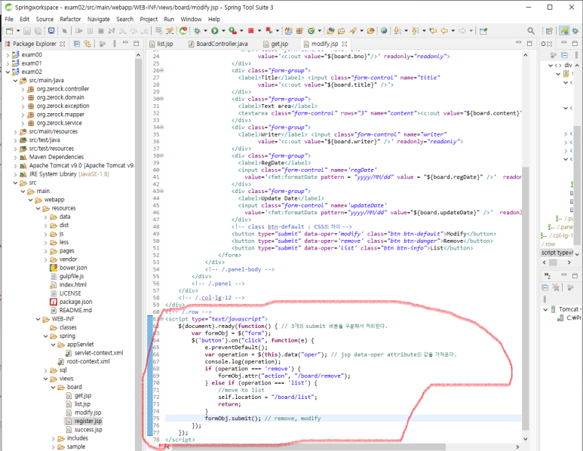Click the New wizard toolbar icon

point(10,31)
